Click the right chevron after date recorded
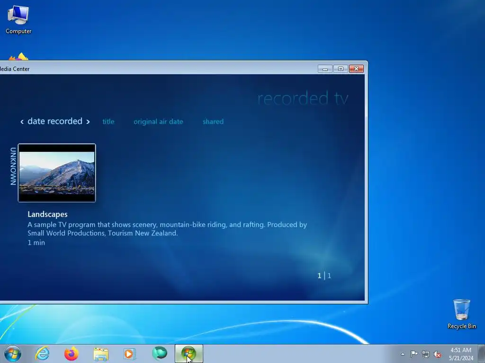The image size is (485, 363). tap(88, 122)
